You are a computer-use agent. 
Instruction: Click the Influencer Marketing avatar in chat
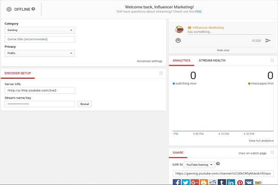click(x=179, y=30)
